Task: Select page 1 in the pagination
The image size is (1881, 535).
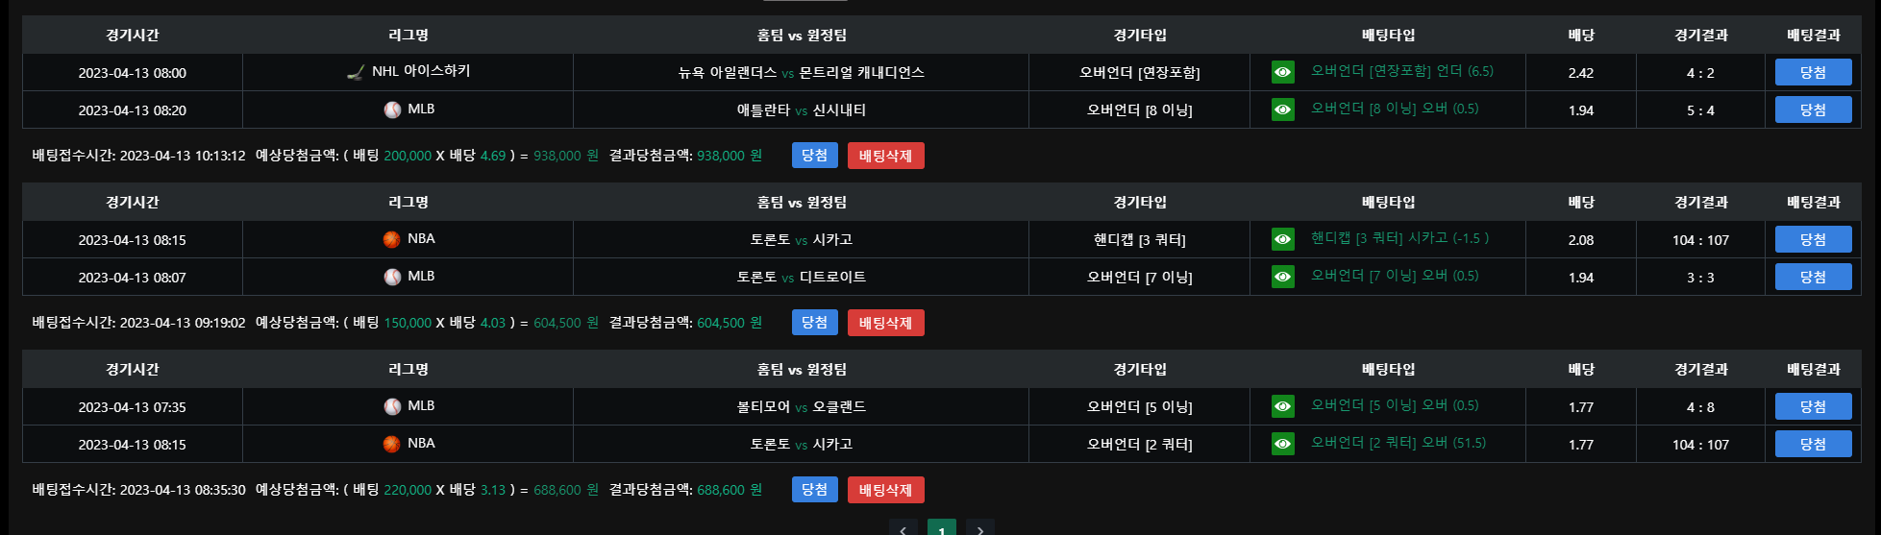Action: click(x=941, y=529)
